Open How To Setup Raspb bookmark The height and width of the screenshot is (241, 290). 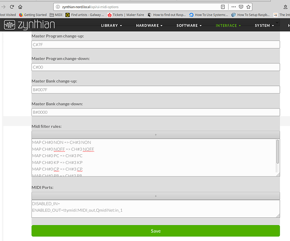click(x=250, y=15)
